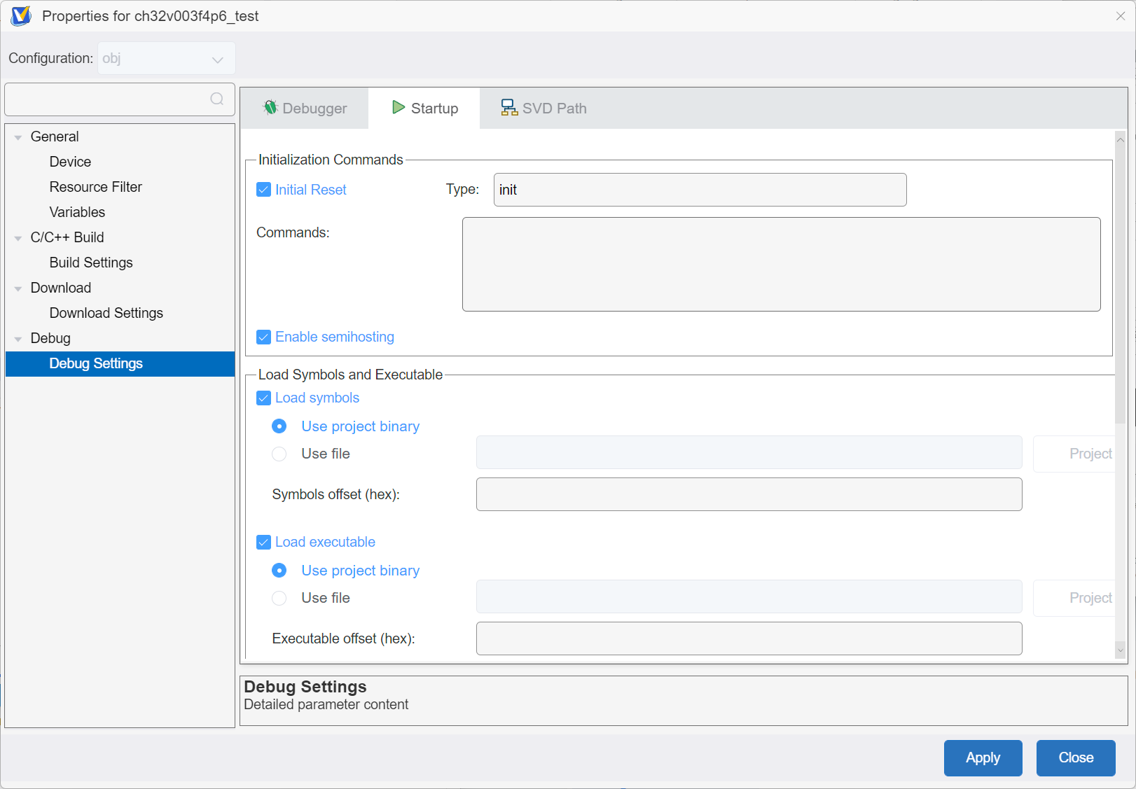Open the Configuration obj dropdown
The image size is (1136, 789).
click(167, 58)
